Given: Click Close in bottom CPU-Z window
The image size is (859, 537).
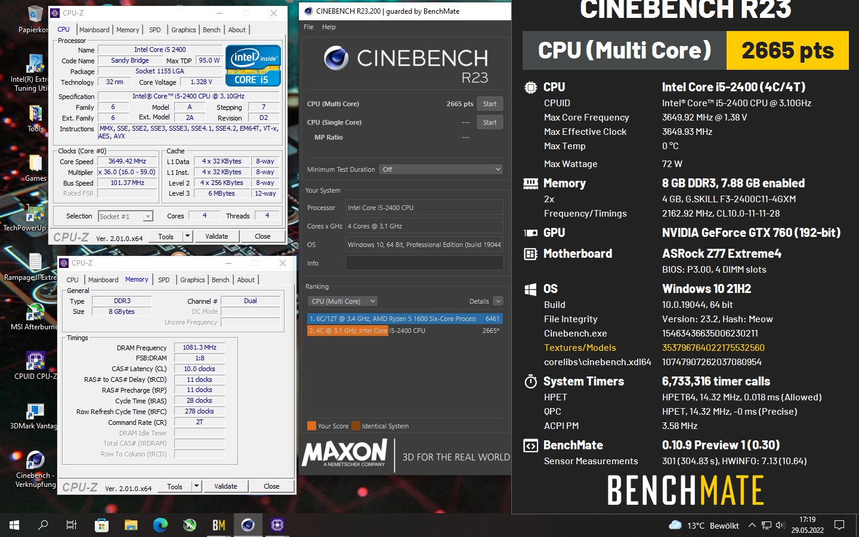Looking at the screenshot, I should click(x=271, y=486).
